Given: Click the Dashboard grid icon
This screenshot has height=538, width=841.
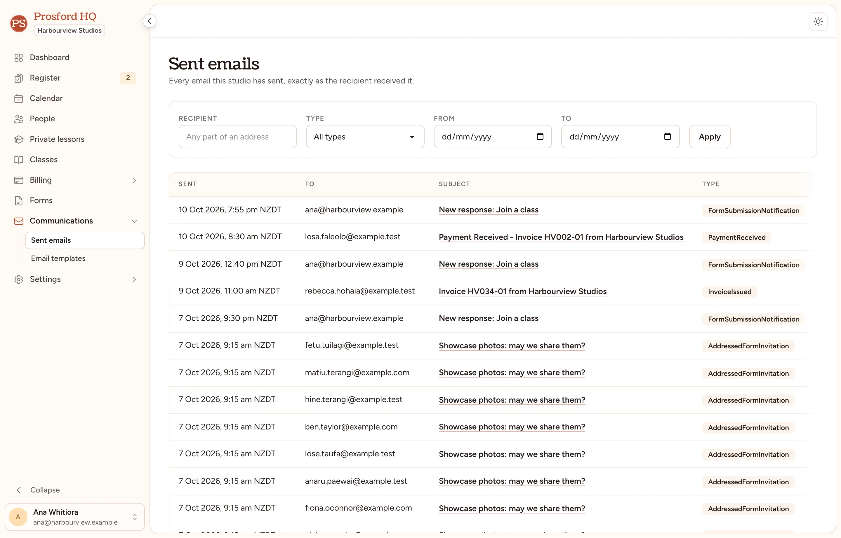Looking at the screenshot, I should [18, 58].
